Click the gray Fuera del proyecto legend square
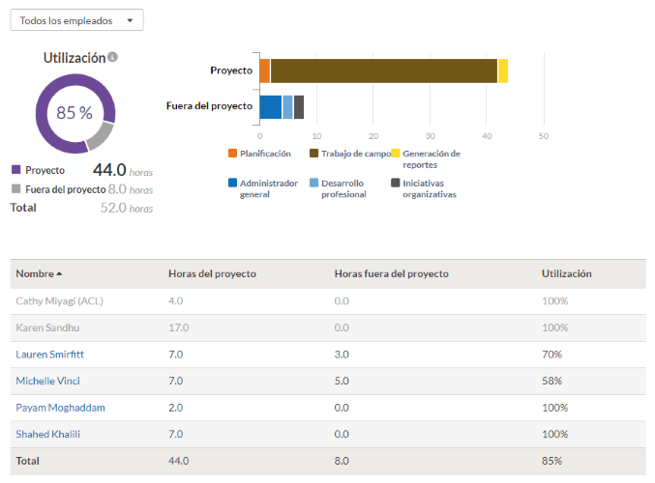655x483 pixels. 15,188
